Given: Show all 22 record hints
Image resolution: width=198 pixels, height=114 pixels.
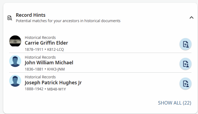Looking at the screenshot, I should pyautogui.click(x=174, y=103).
